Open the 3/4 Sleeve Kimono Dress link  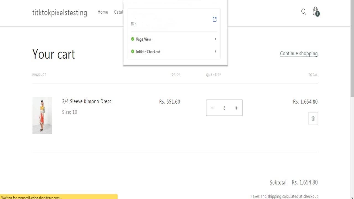click(x=87, y=101)
